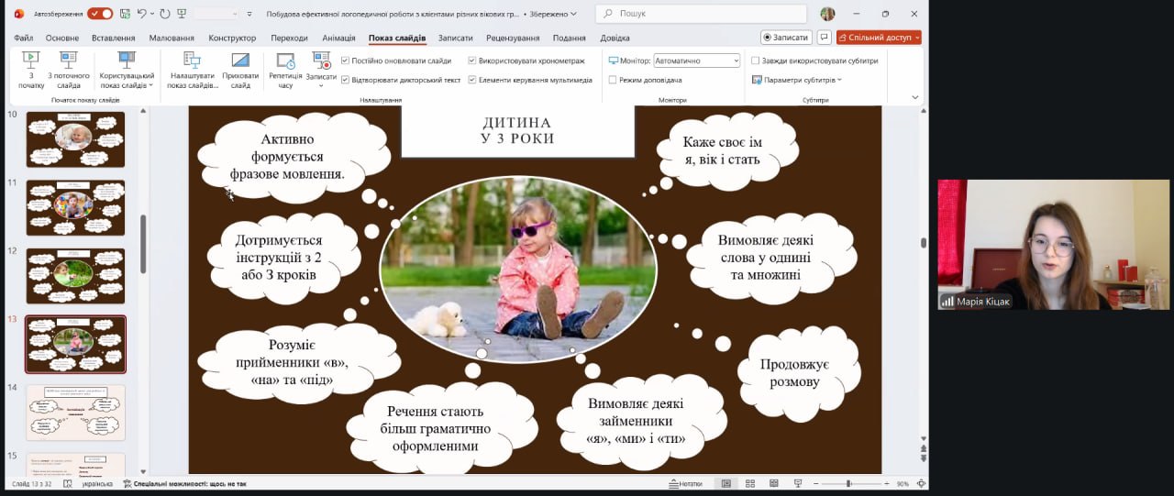Image resolution: width=1174 pixels, height=496 pixels.
Task: Switch to the 'Конструктор' tab
Action: pos(232,38)
